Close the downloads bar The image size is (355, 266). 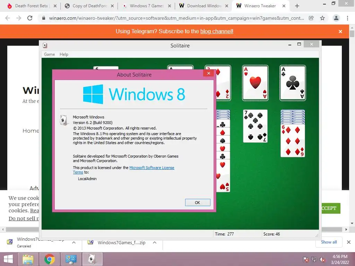click(349, 242)
